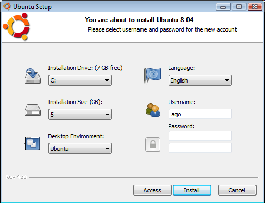Click the language flag icon
Image resolution: width=266 pixels, height=205 pixels.
152,76
